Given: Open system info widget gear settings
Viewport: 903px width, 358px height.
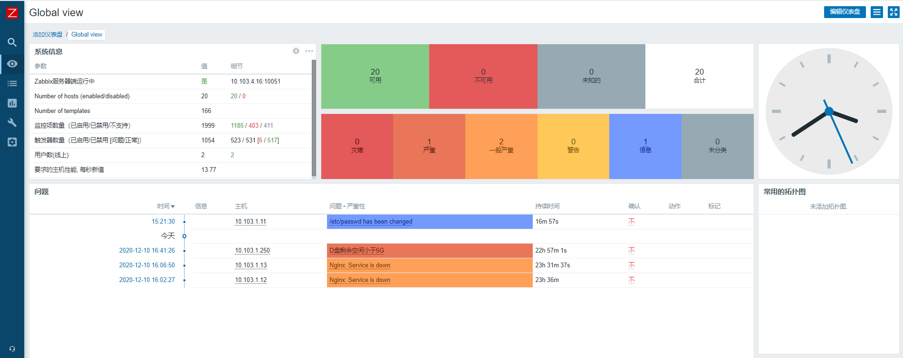Looking at the screenshot, I should 296,51.
